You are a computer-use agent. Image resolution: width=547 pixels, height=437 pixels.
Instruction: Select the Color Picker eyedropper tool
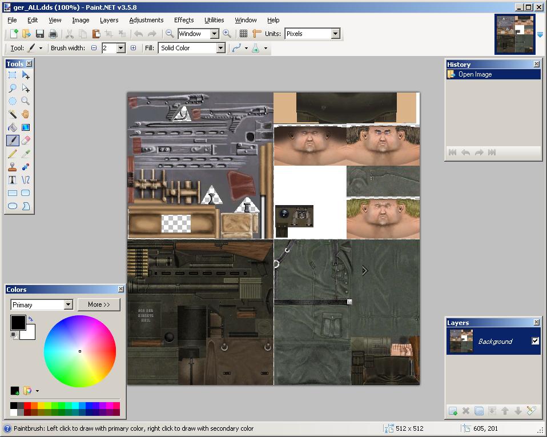point(26,154)
